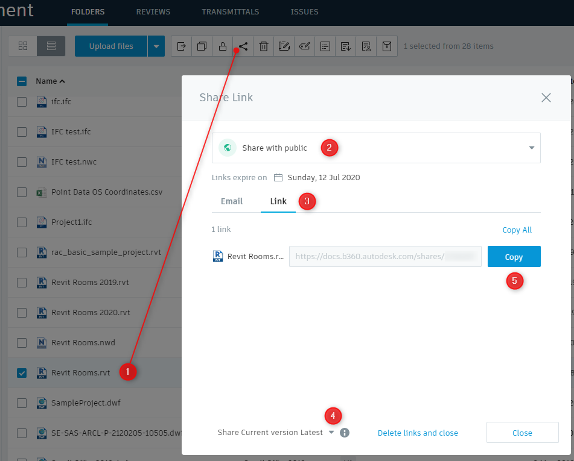Open file SE-SAS-ARCL-P-2120205-10505
Image resolution: width=574 pixels, height=461 pixels.
click(x=116, y=433)
